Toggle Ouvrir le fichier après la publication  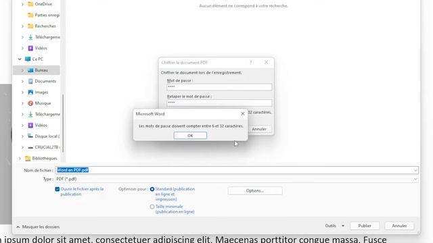point(57,189)
